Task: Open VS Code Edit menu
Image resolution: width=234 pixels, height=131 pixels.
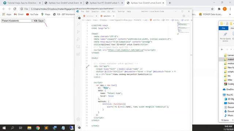Action: click(x=88, y=11)
